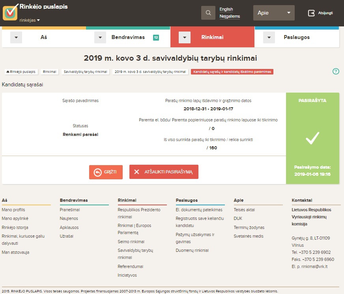Open Man atstovauja footer link
Screen dimensions: 344x294
pyautogui.click(x=15, y=252)
